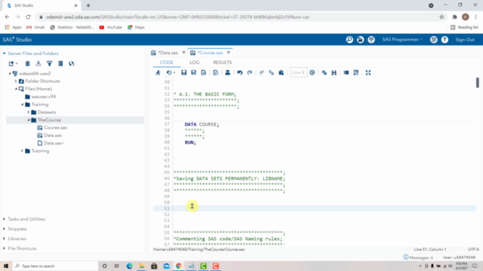Open the SAS Programmer perspective dropdown
Image resolution: width=483 pixels, height=271 pixels.
click(402, 40)
